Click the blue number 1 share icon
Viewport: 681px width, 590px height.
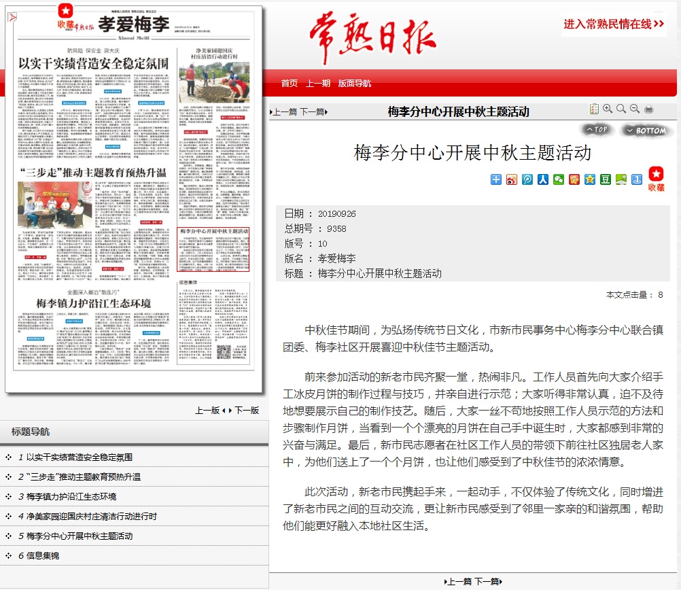(x=637, y=179)
